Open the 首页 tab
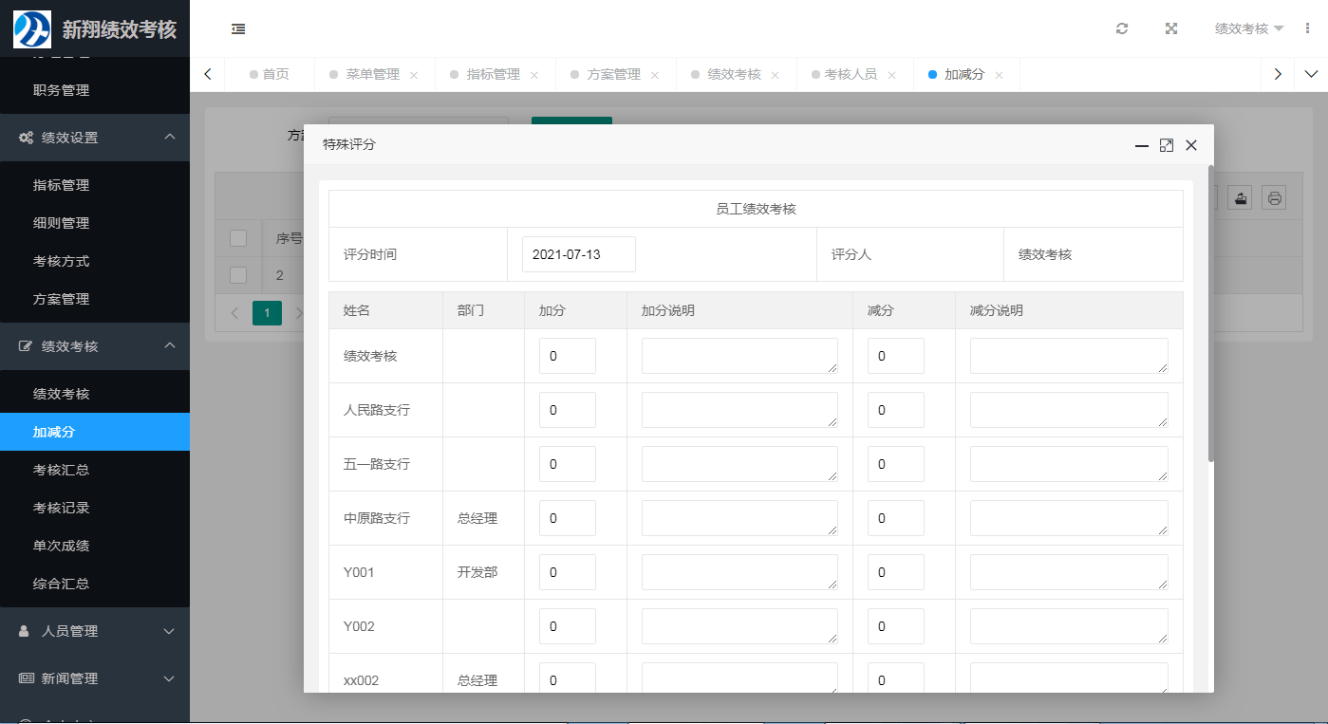This screenshot has height=724, width=1328. click(x=275, y=73)
